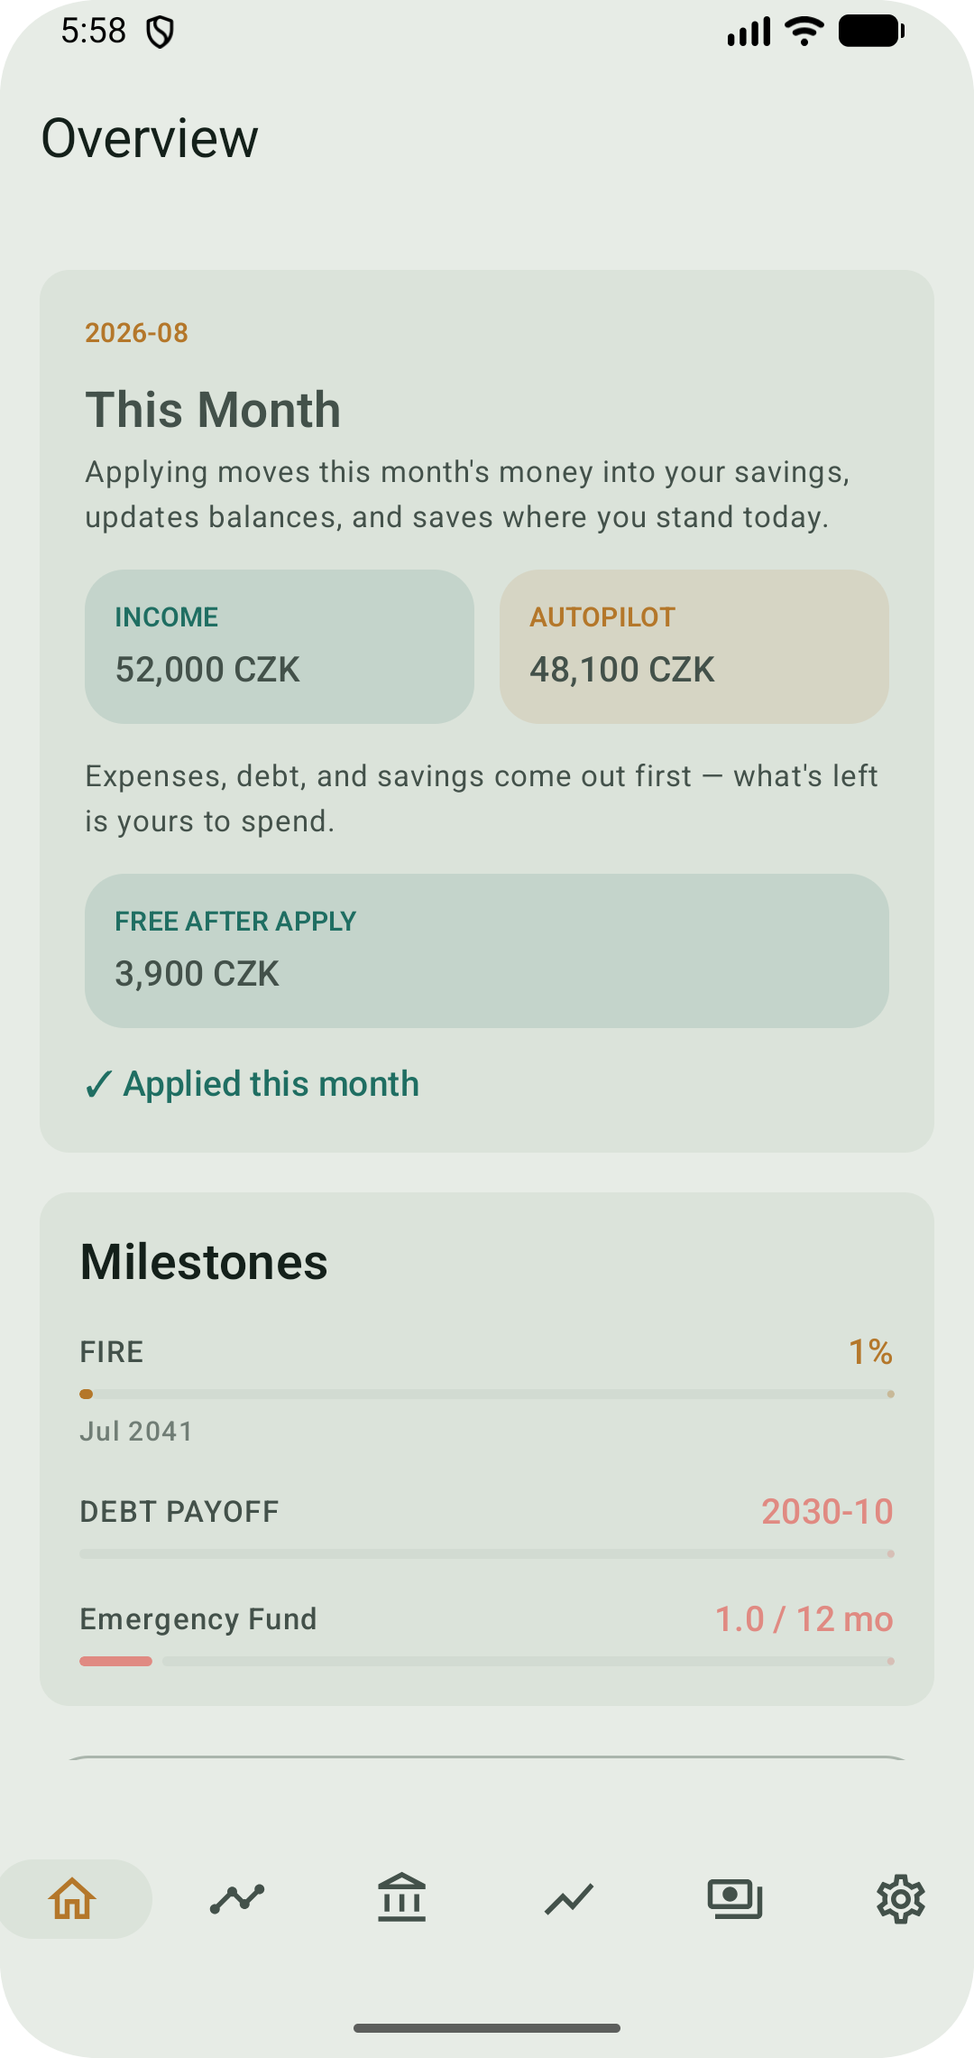
Task: Tap the Debt Payoff 2030-10 date
Action: pos(827,1511)
